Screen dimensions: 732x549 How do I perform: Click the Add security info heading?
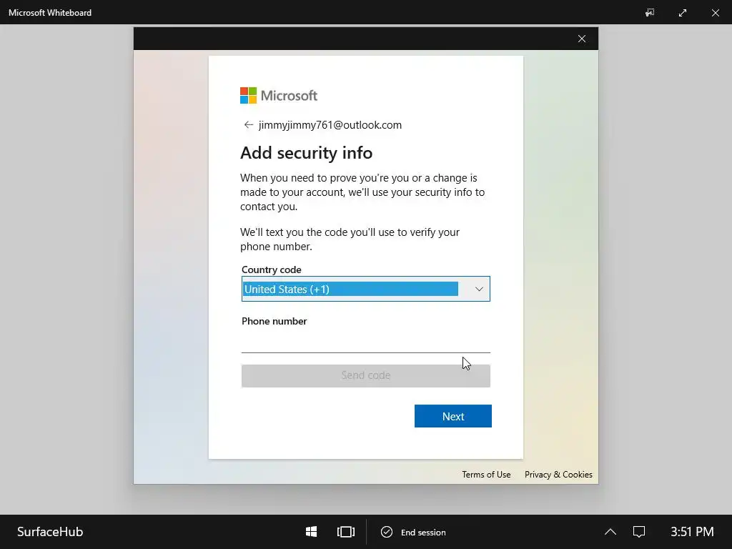click(306, 153)
